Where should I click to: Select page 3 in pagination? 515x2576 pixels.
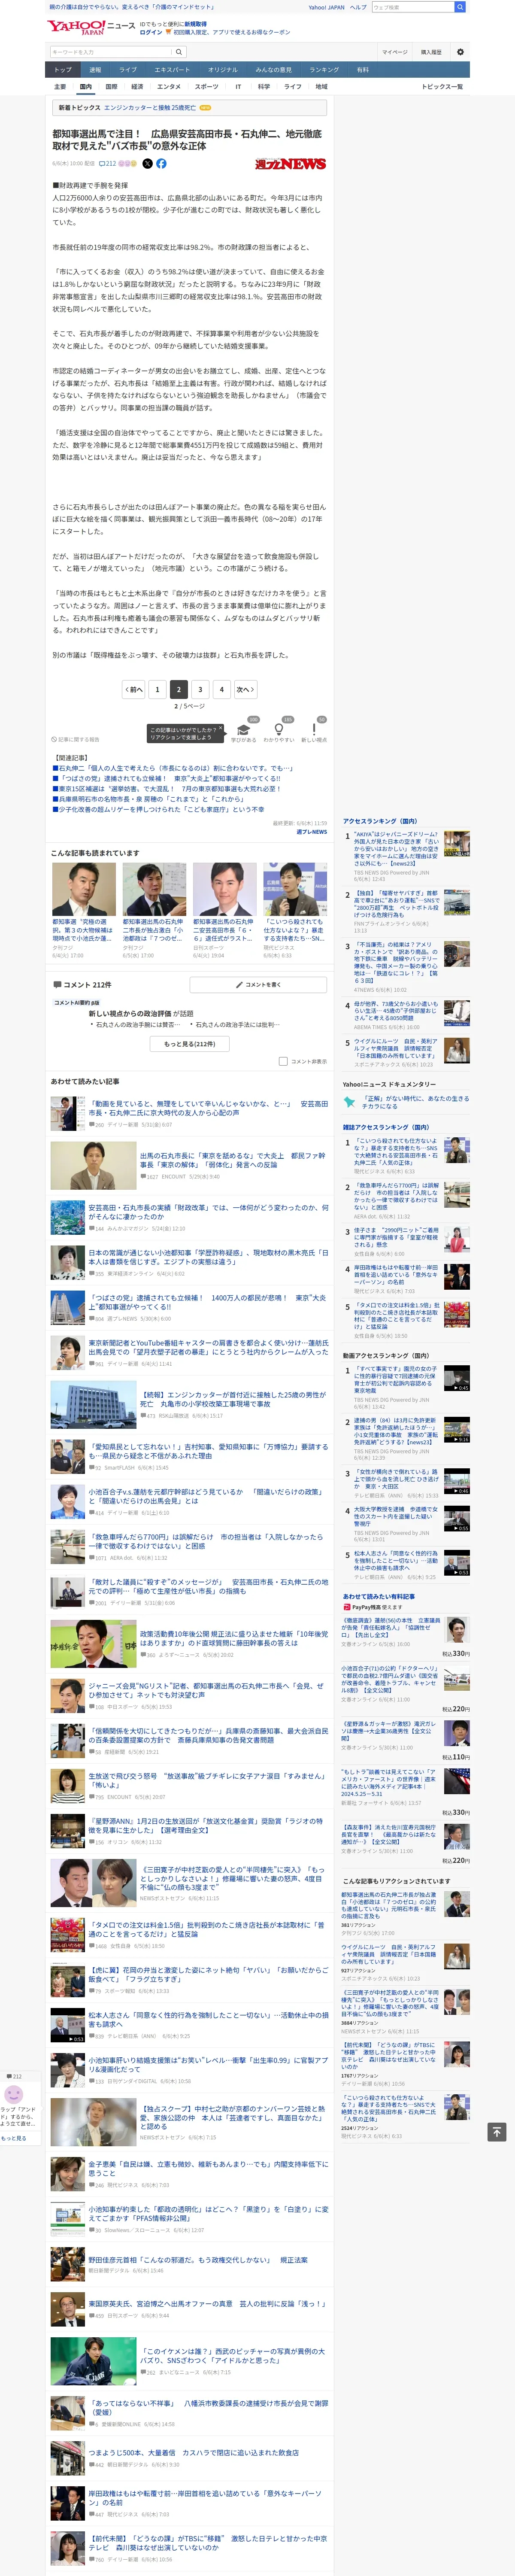pos(200,689)
